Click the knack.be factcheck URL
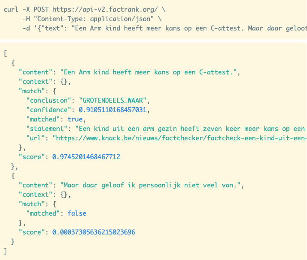The width and height of the screenshot is (307, 260). click(179, 137)
